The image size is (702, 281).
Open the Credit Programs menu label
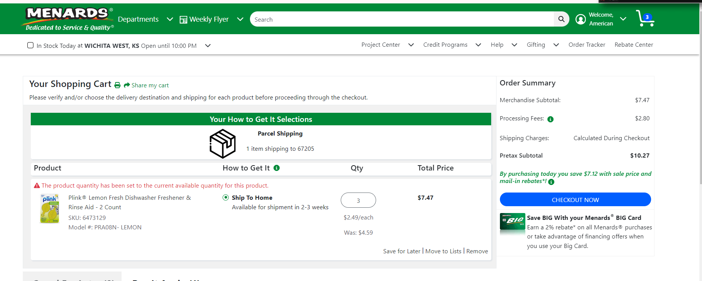click(445, 45)
